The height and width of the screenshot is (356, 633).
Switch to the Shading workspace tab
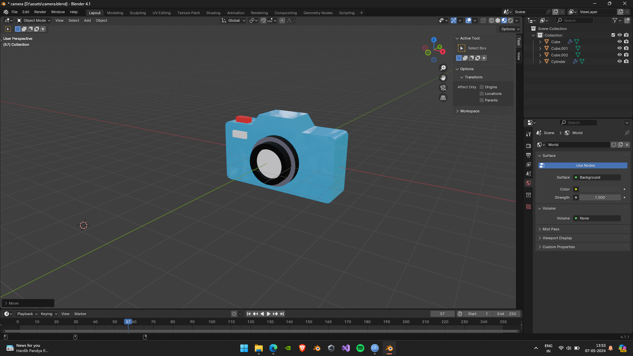(213, 13)
